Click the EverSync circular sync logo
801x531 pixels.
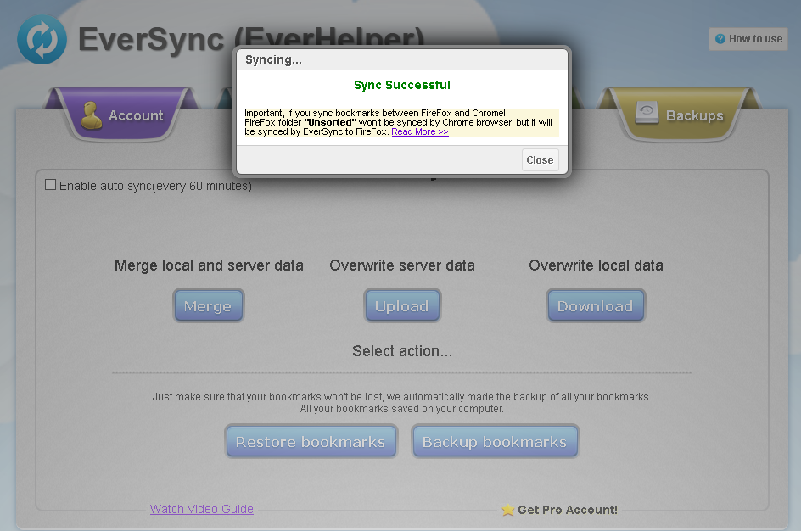point(42,39)
